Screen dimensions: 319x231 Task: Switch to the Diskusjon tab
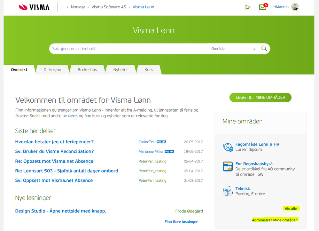52,70
